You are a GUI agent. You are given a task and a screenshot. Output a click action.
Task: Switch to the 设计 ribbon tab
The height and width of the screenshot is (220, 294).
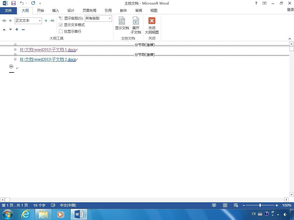click(71, 11)
